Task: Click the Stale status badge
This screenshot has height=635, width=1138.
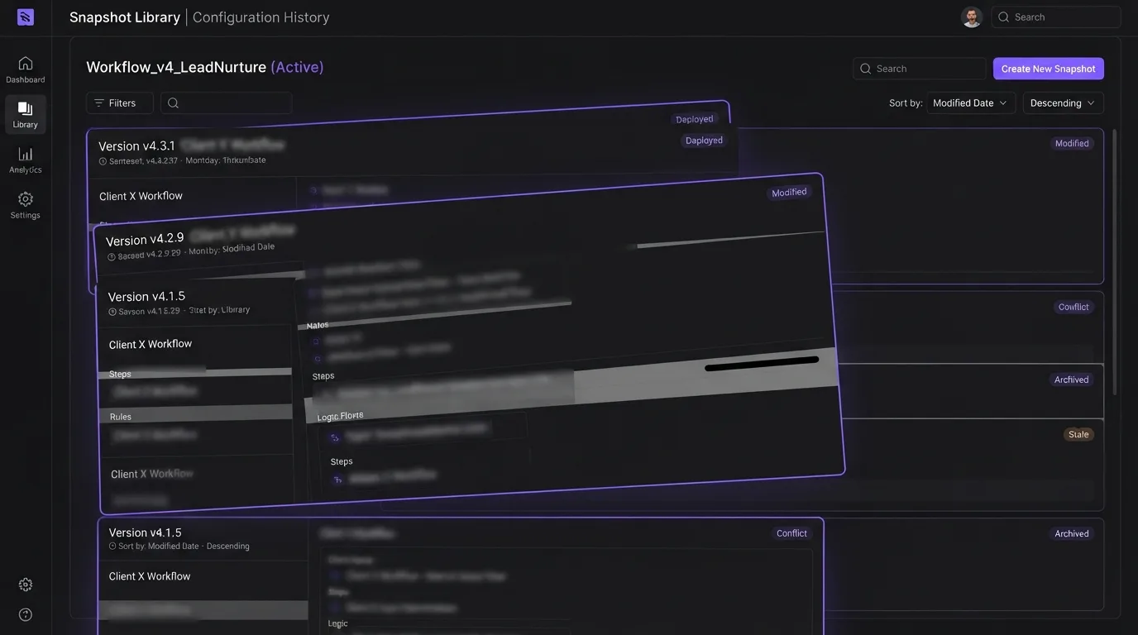Action: pyautogui.click(x=1078, y=434)
